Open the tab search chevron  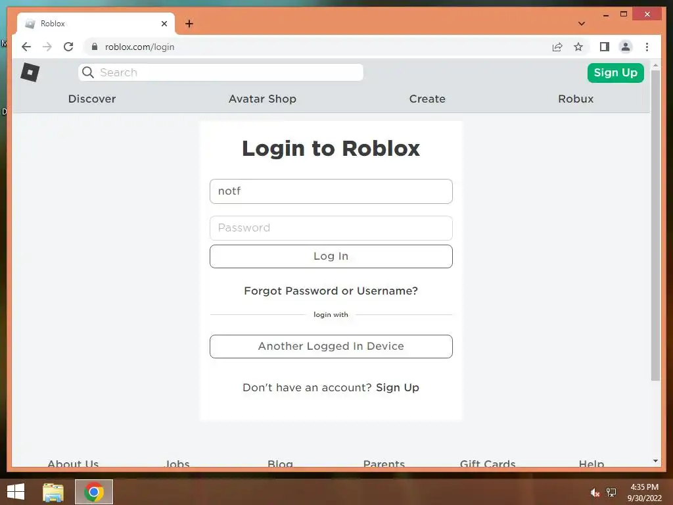[x=582, y=24]
